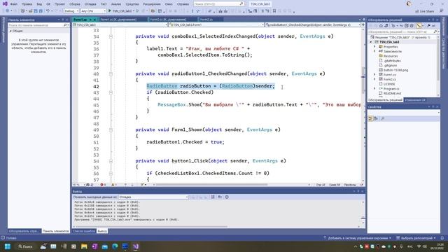Collapse the radioButton1_CheckedChanged method on line 40

pyautogui.click(x=111, y=73)
